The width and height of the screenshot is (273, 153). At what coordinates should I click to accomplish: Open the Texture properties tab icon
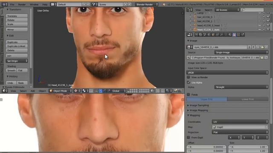tap(234, 35)
